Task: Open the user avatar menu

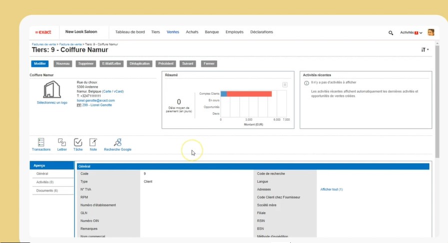Action: (x=431, y=32)
